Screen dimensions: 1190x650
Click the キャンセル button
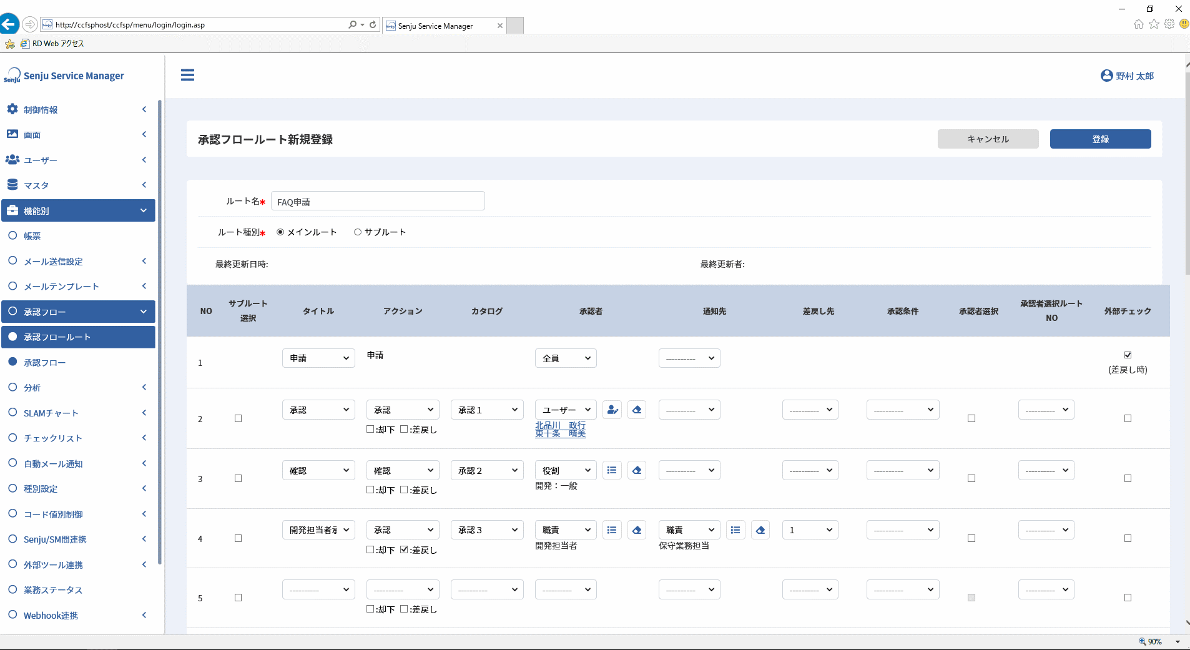tap(988, 139)
